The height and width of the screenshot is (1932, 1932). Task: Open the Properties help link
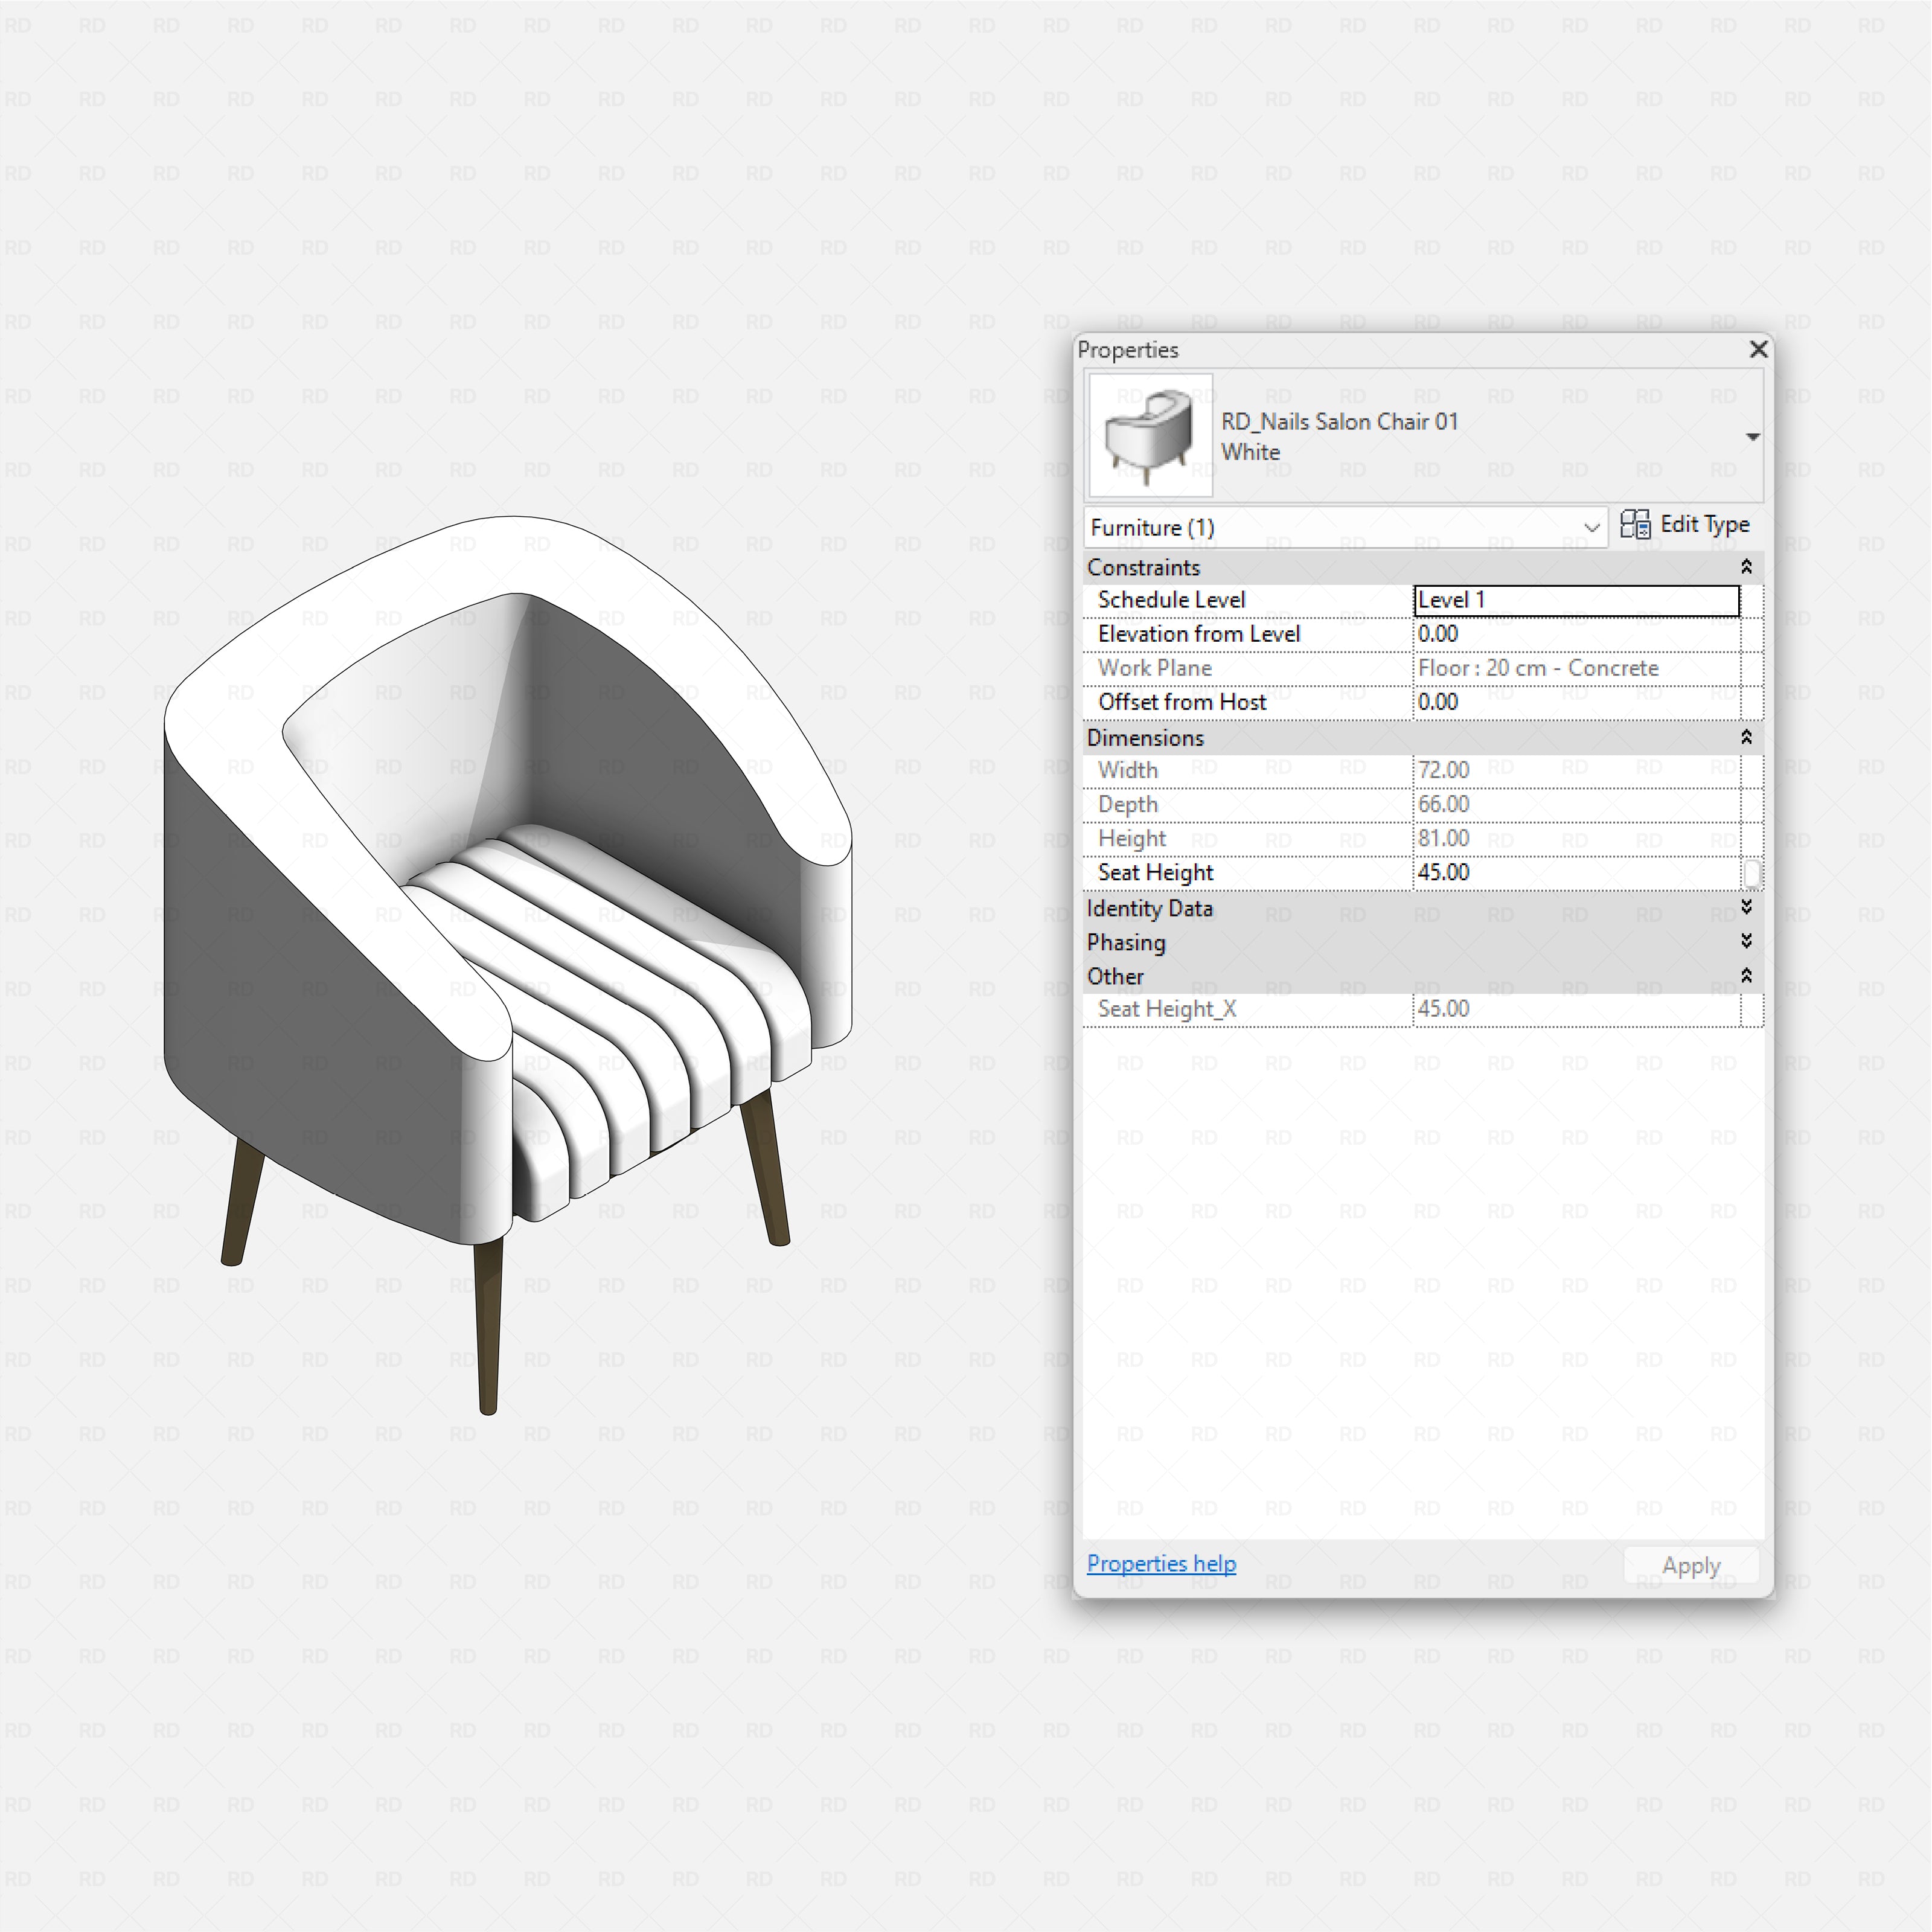(x=1161, y=1563)
